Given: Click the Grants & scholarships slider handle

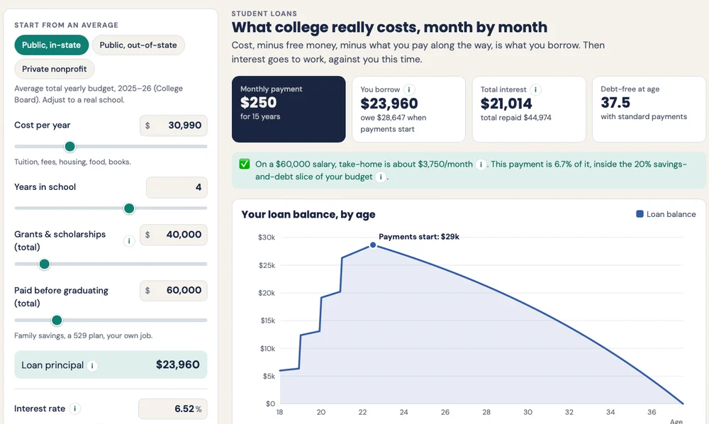Looking at the screenshot, I should (44, 264).
